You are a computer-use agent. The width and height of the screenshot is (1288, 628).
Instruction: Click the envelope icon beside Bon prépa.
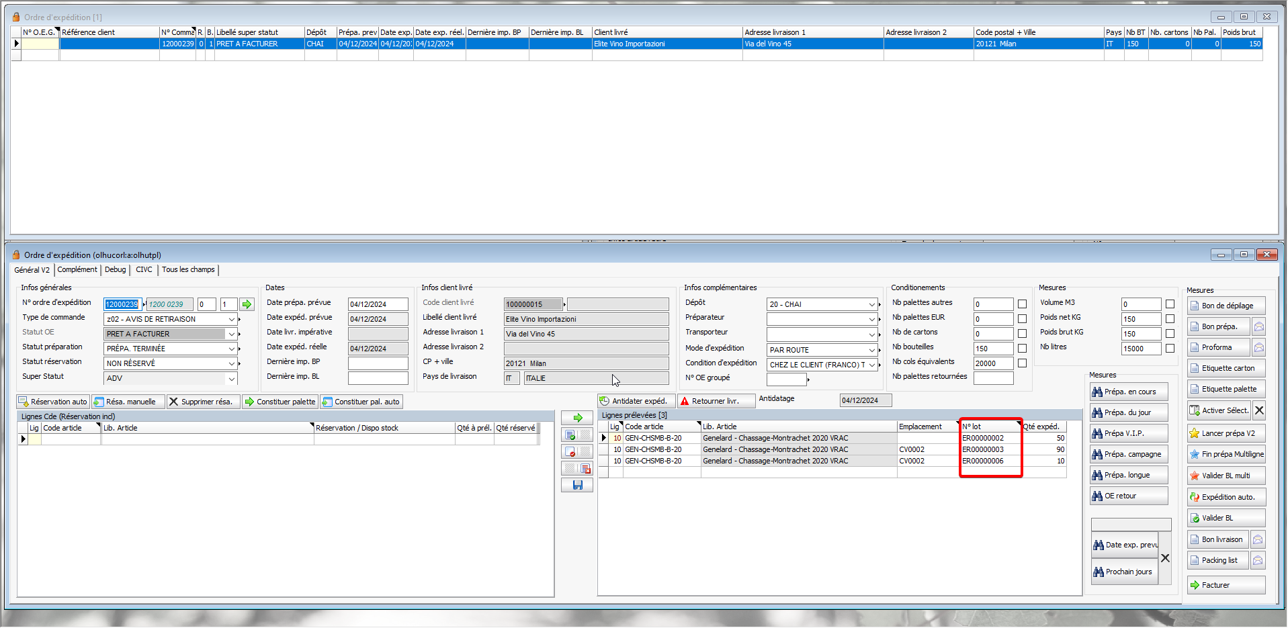(x=1258, y=327)
